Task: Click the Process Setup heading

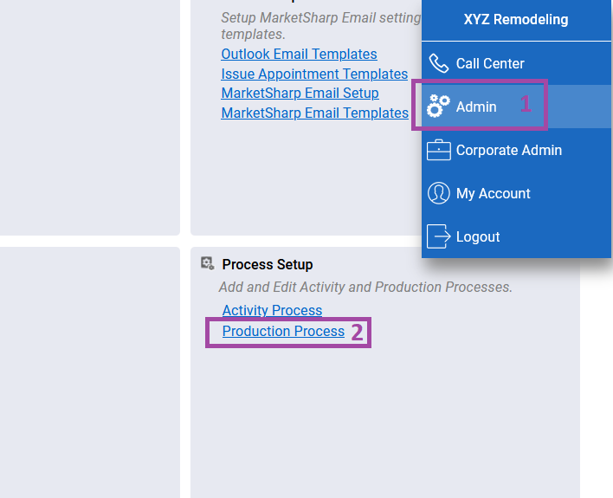Action: coord(268,264)
